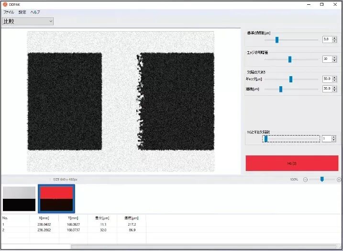Click the 217.2 continuous length cell
The width and height of the screenshot is (343, 251).
(132, 225)
